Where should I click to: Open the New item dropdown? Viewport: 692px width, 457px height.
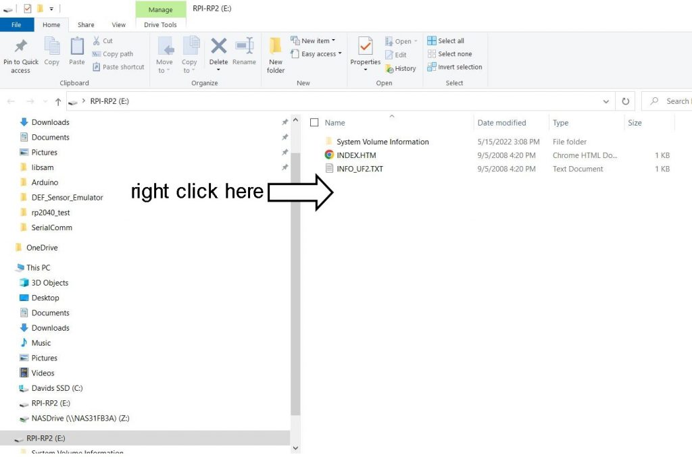click(x=313, y=41)
